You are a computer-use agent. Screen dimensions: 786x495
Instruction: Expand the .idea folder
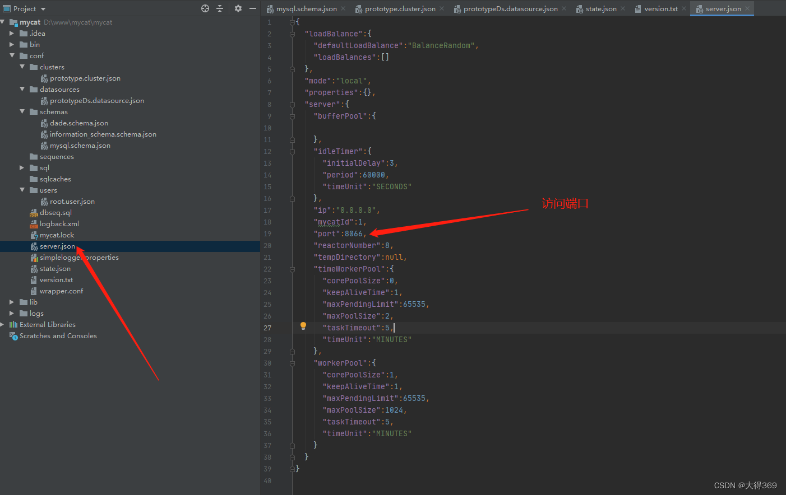(12, 34)
